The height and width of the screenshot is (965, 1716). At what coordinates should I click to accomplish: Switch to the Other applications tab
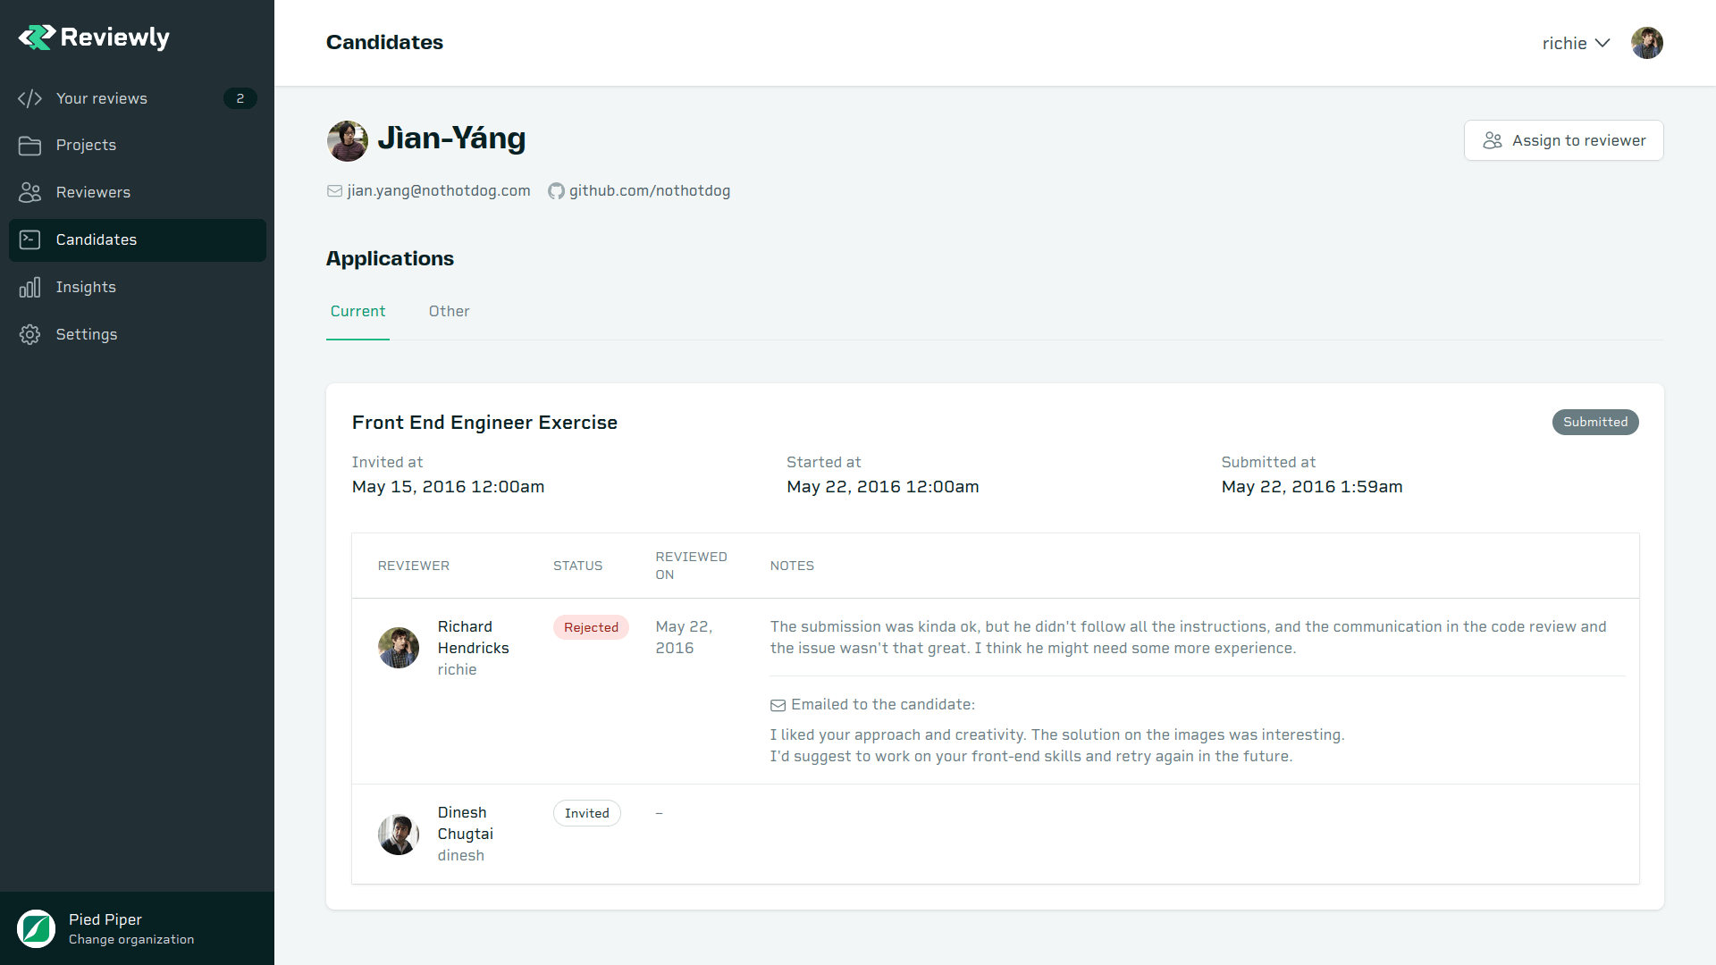[x=449, y=311]
